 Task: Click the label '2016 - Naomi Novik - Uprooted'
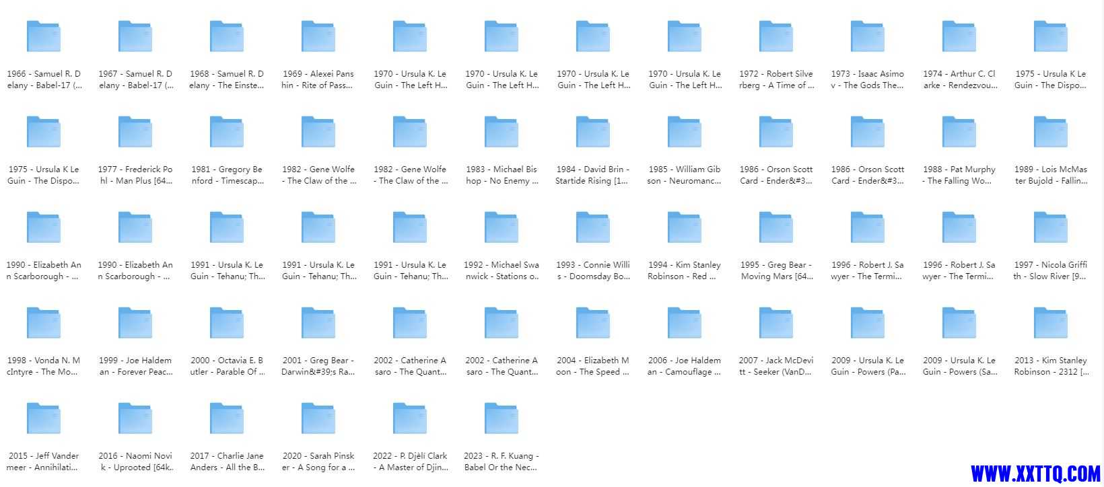135,461
